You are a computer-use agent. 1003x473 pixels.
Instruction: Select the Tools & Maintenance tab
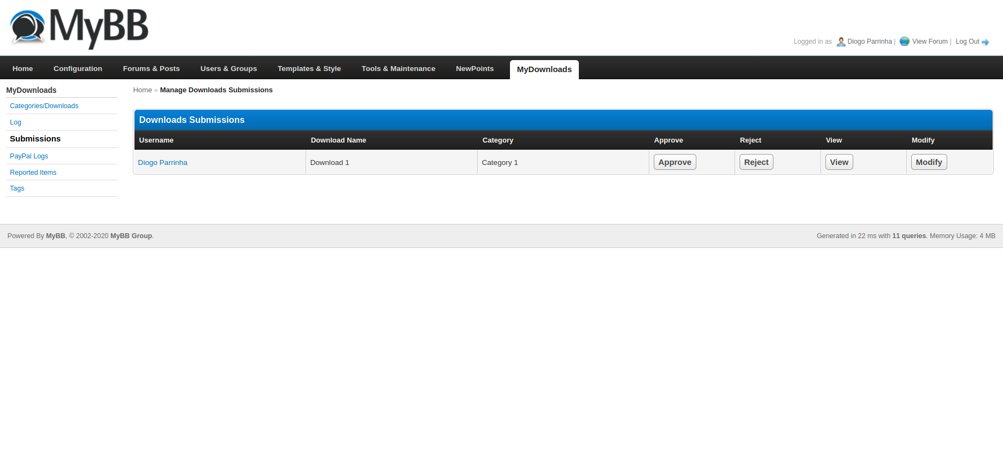click(398, 69)
